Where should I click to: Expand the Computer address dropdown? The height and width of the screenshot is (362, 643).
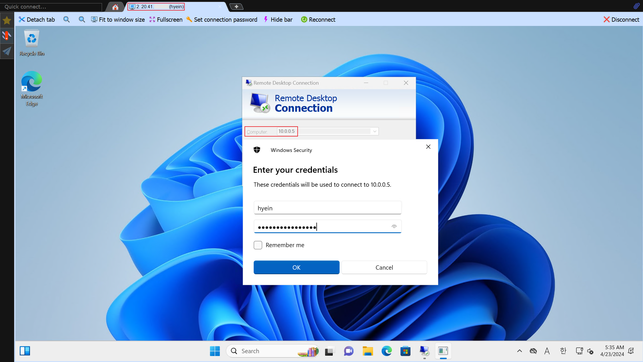click(x=374, y=131)
